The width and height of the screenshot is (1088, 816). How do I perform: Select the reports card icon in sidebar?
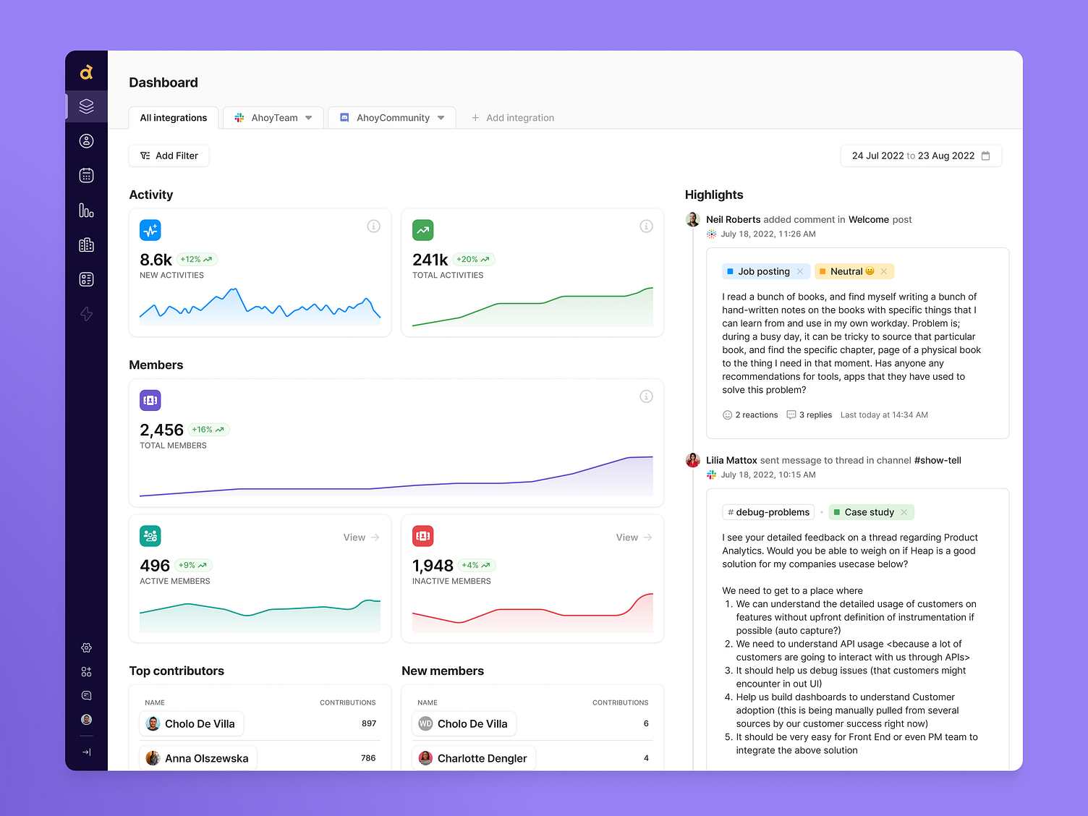(86, 279)
